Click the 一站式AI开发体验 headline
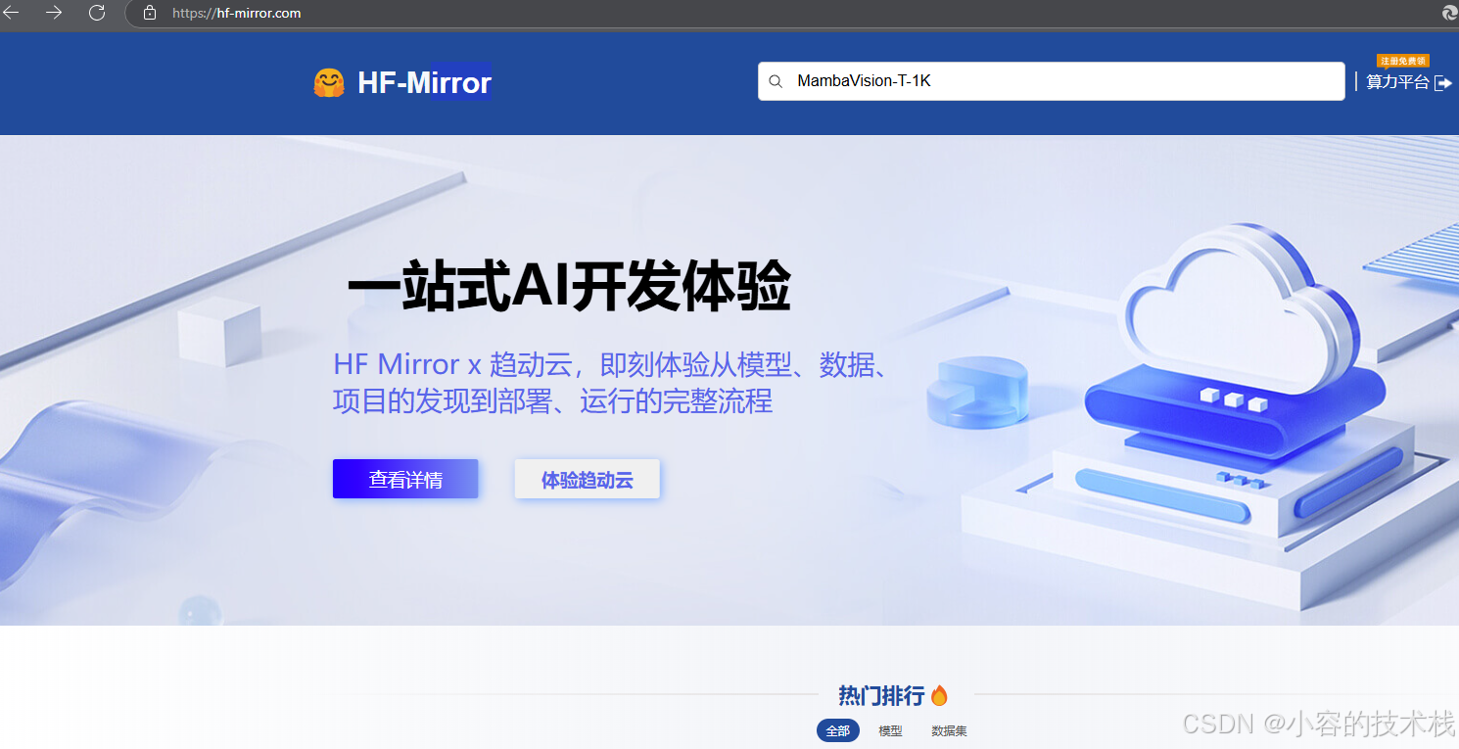This screenshot has width=1459, height=749. point(569,288)
